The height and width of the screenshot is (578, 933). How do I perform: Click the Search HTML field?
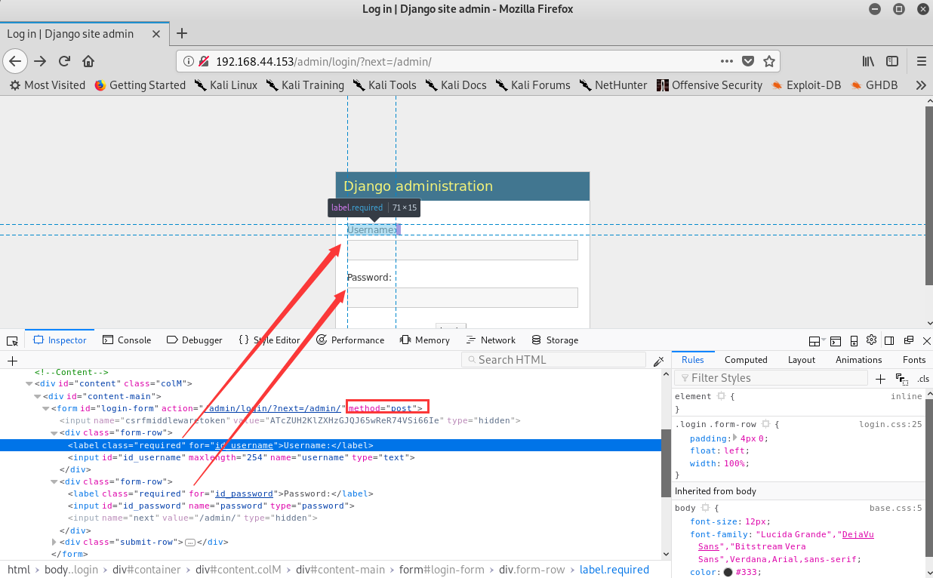[x=553, y=360]
